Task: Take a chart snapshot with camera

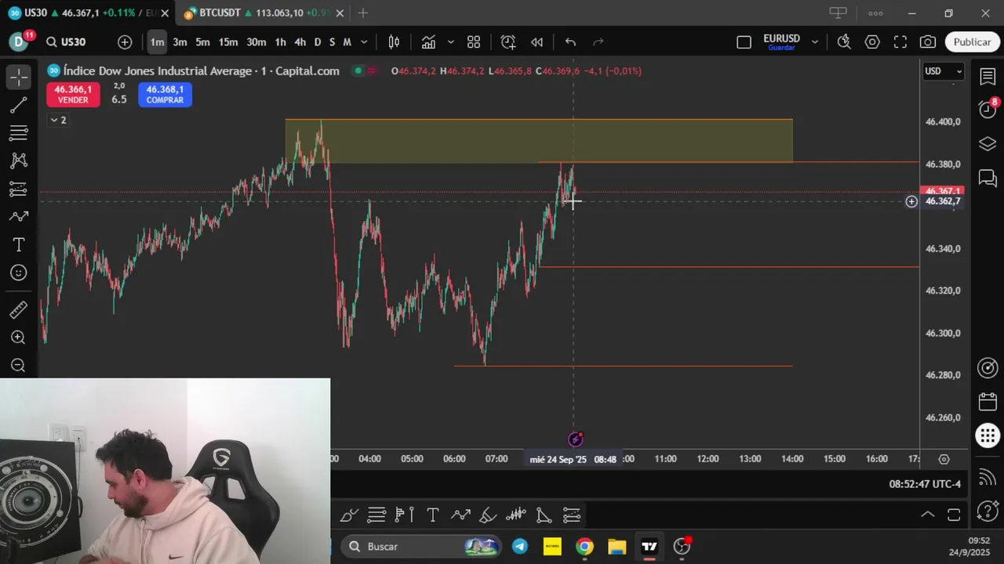Action: 928,42
